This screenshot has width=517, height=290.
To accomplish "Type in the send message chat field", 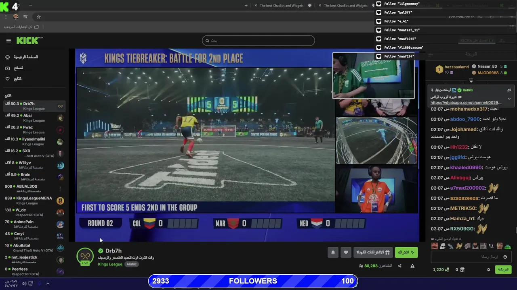I will tap(471, 257).
